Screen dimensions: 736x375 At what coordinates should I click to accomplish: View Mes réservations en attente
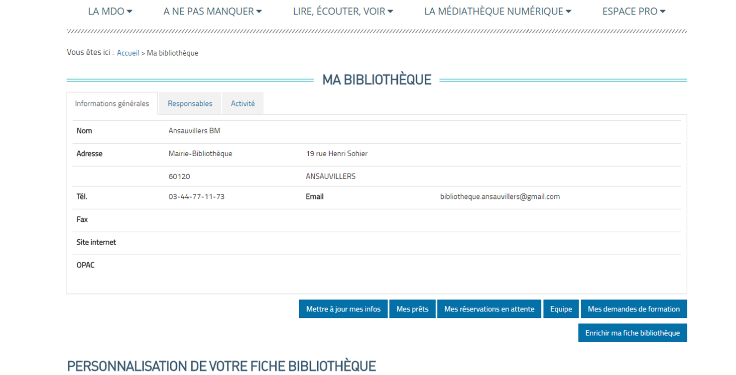point(489,309)
